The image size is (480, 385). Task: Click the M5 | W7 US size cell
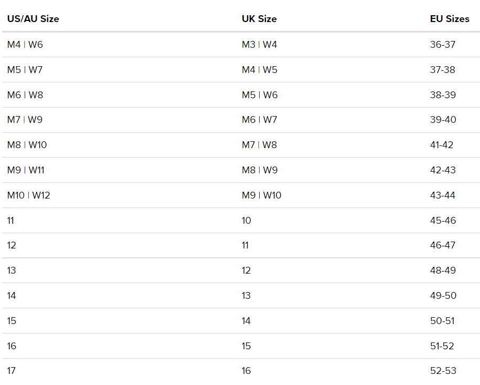click(25, 70)
